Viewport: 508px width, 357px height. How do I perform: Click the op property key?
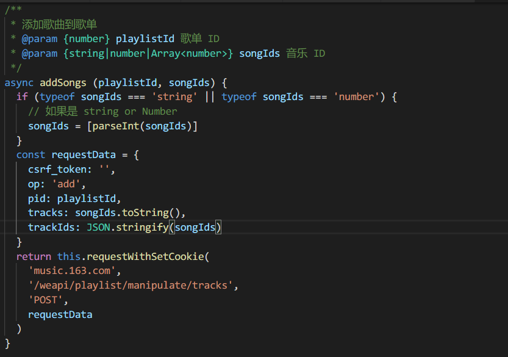point(34,184)
